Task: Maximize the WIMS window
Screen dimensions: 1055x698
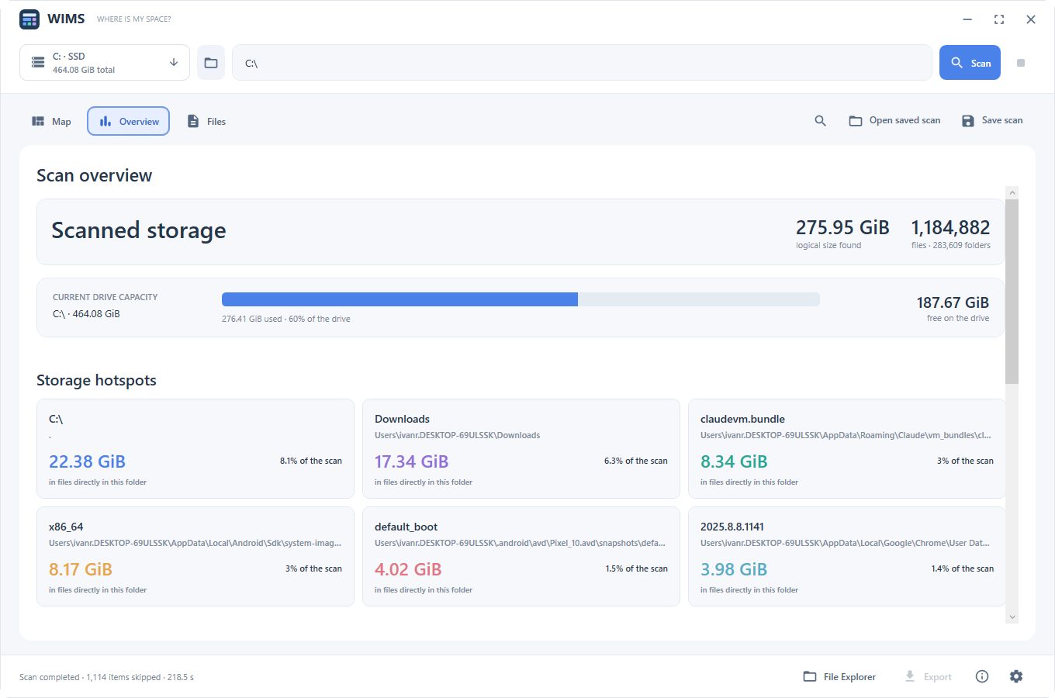Action: click(x=999, y=19)
